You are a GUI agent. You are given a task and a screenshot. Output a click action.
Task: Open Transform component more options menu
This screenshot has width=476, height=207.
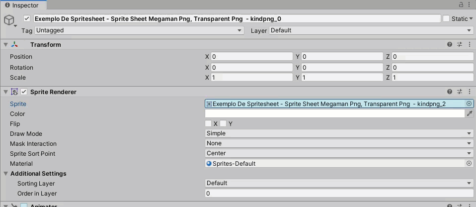click(470, 44)
